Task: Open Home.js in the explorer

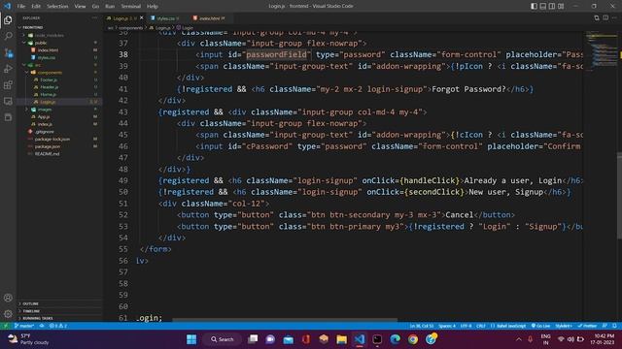Action: coord(48,95)
